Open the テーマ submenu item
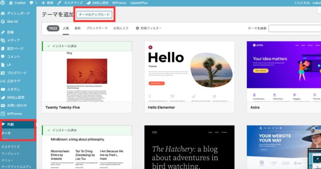321x169 pixels. (x=6, y=134)
